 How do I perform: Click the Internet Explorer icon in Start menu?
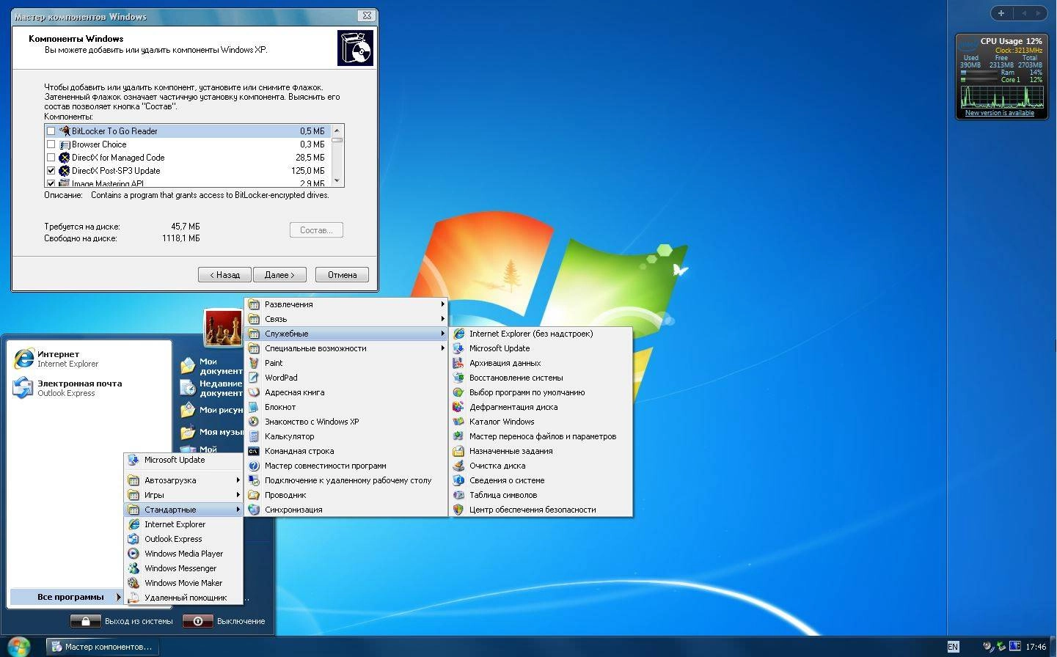[x=23, y=358]
